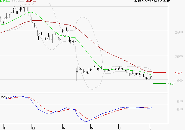Click the MA50 legend label

29,1
